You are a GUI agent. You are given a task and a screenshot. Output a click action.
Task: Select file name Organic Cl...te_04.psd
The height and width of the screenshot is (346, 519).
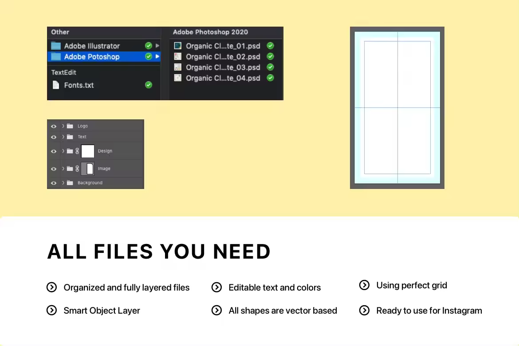click(223, 78)
